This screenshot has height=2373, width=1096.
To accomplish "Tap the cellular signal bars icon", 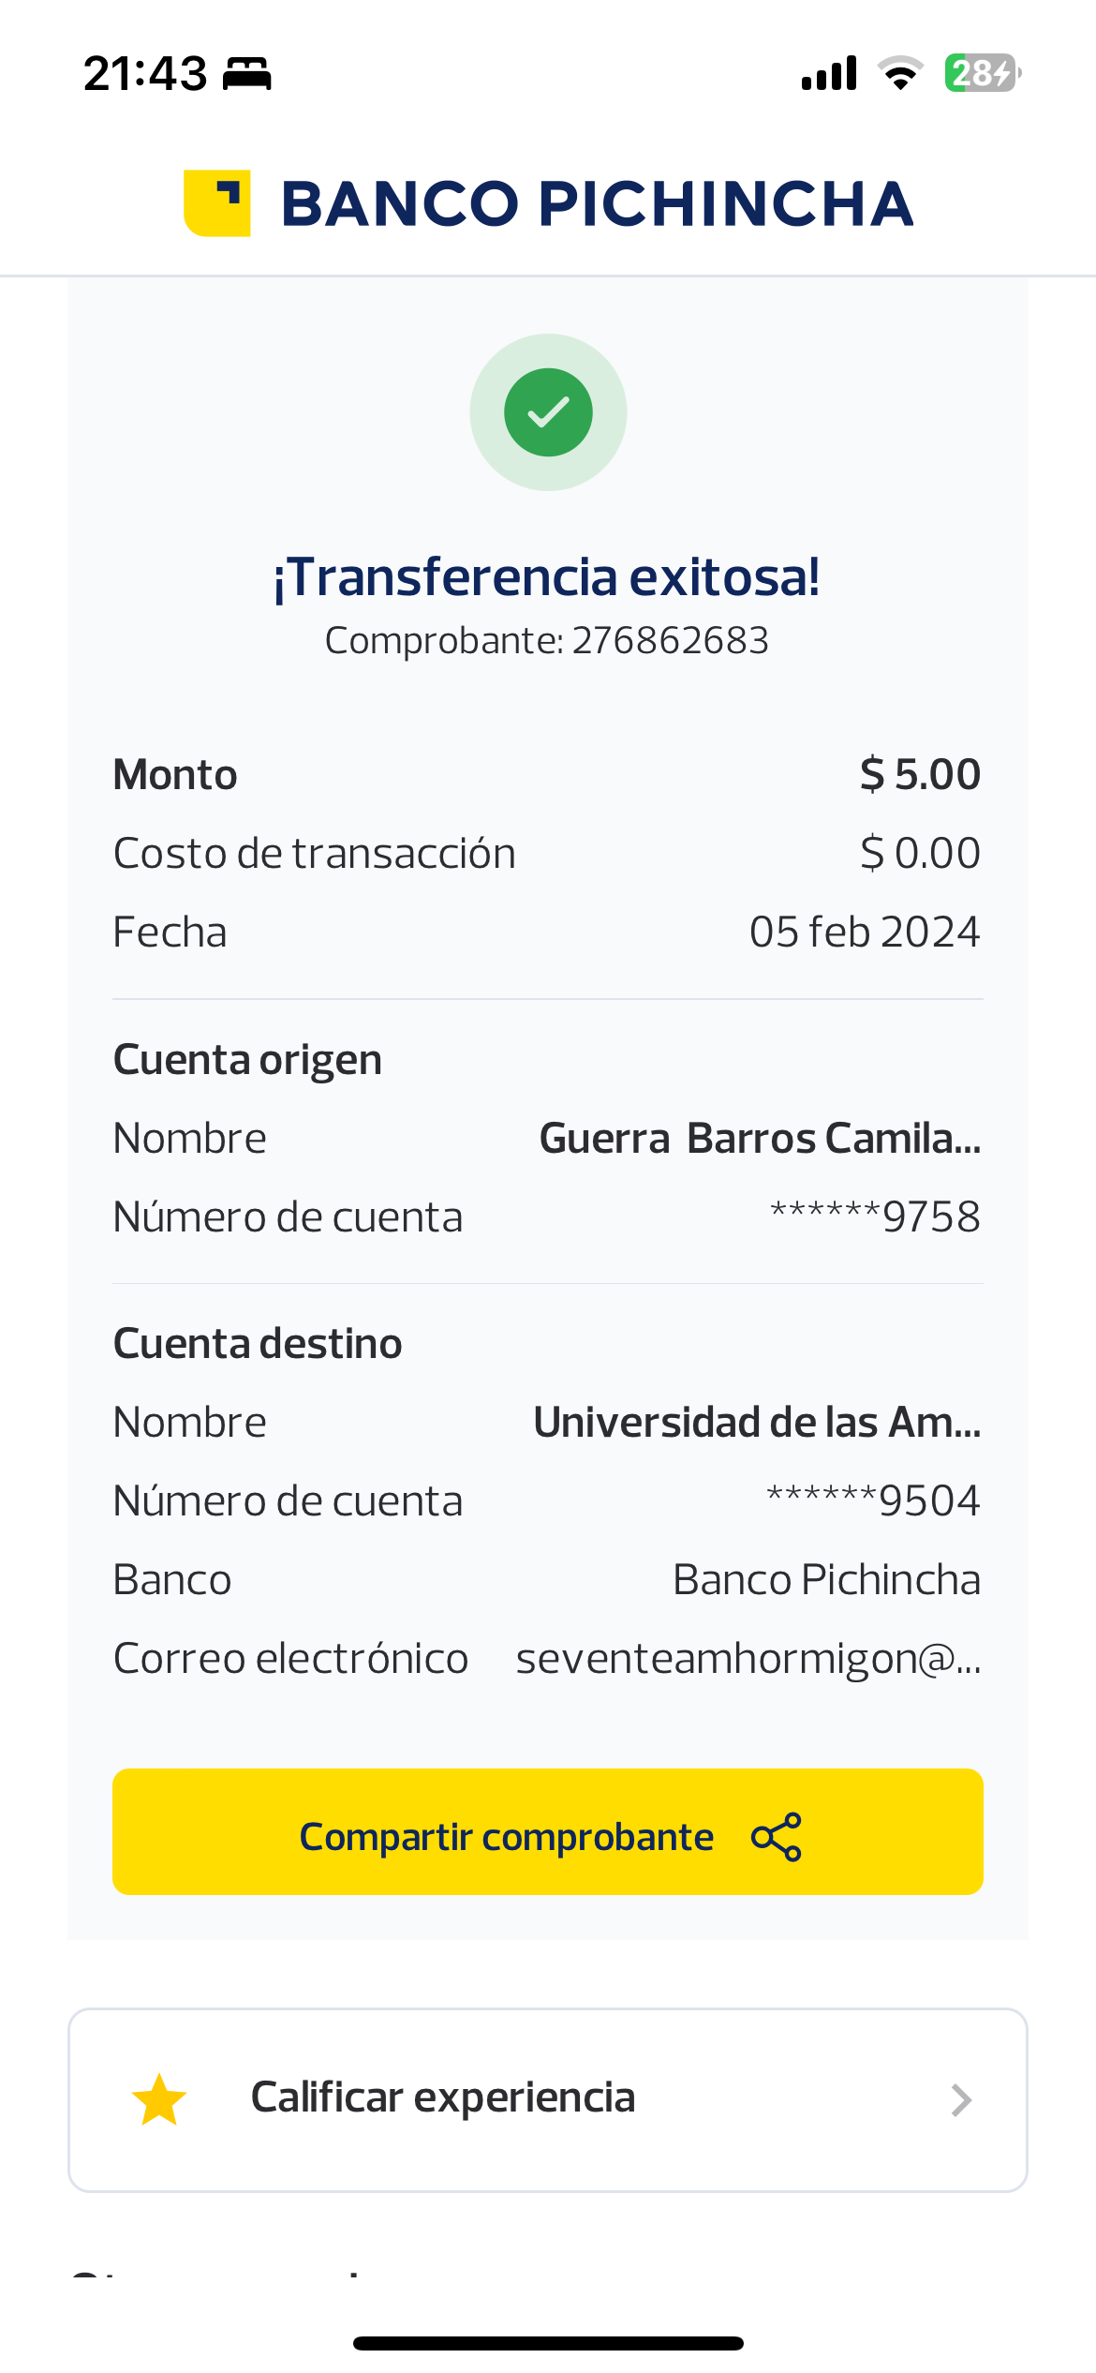I will coord(829,73).
